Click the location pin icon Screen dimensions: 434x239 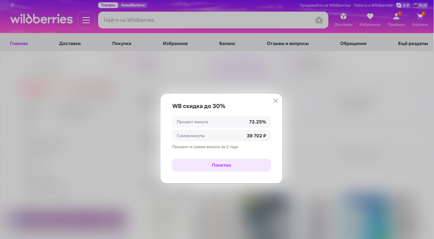[x=12, y=5]
